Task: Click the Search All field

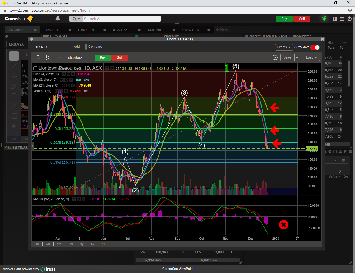Action: (x=121, y=19)
